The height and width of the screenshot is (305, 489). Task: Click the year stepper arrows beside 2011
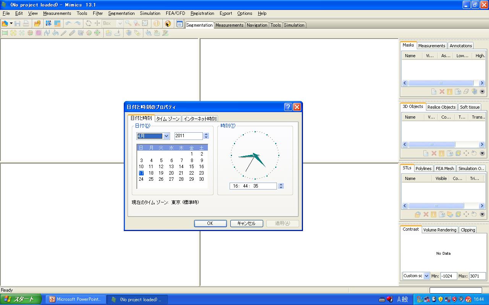206,136
